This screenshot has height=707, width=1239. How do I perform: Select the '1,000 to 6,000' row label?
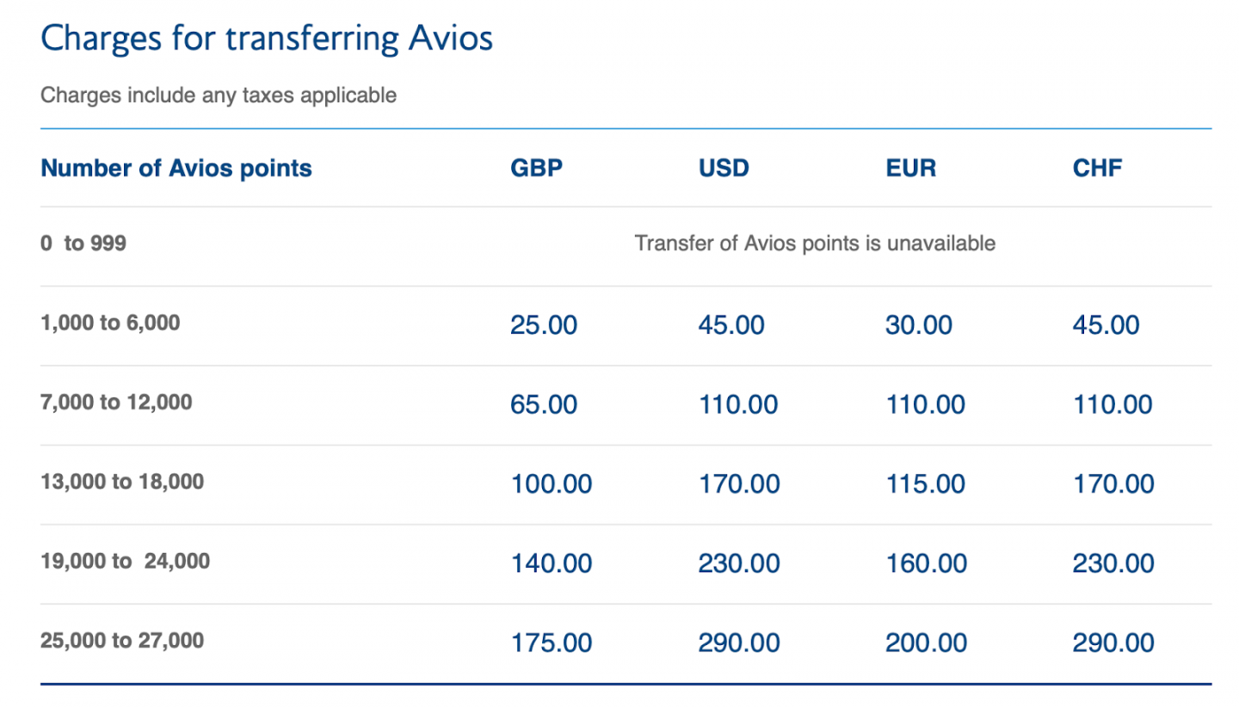click(x=110, y=323)
